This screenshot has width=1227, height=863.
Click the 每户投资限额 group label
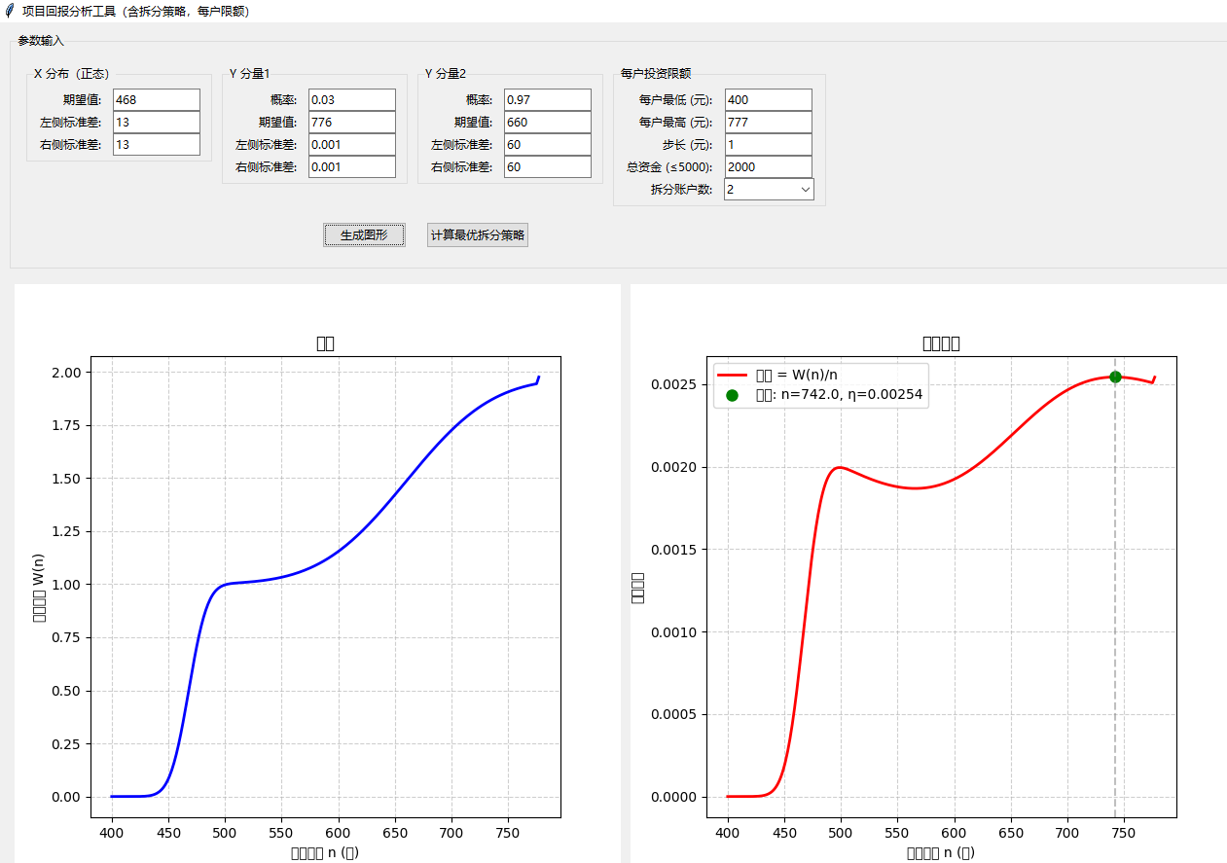tap(656, 74)
